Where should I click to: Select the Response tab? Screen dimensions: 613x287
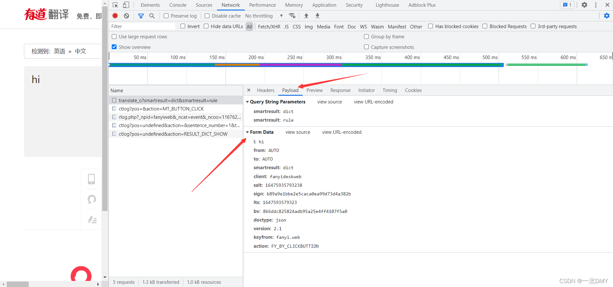(340, 90)
